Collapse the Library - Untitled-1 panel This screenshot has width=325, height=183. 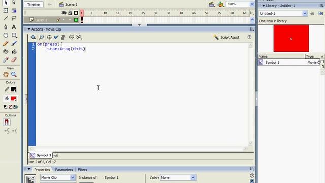[x=264, y=6]
